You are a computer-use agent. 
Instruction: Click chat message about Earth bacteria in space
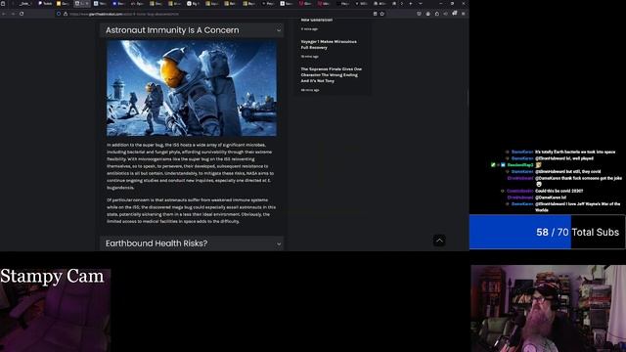(574, 153)
